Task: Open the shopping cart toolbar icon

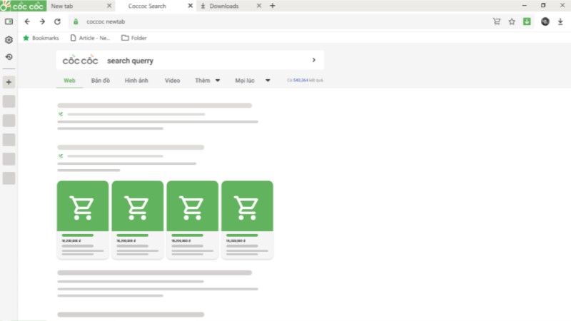Action: pyautogui.click(x=497, y=21)
